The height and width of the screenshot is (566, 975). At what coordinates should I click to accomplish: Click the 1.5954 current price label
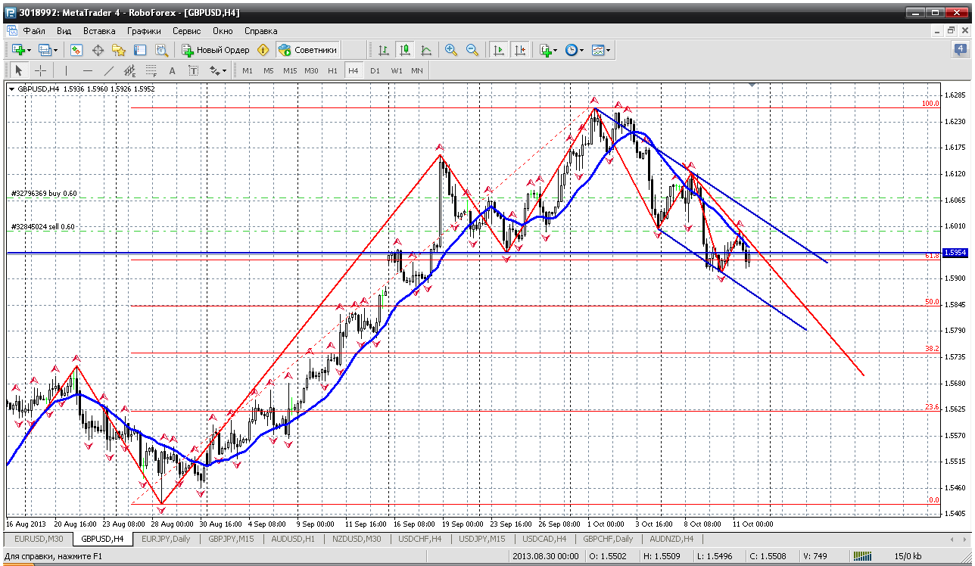pos(954,253)
